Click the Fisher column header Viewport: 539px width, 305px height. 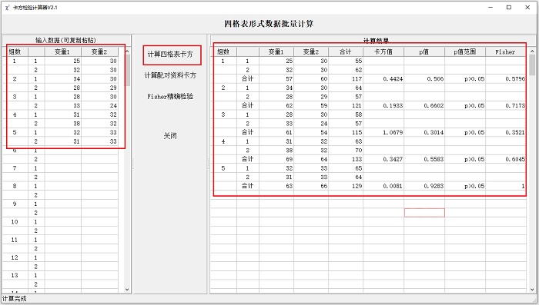[505, 51]
